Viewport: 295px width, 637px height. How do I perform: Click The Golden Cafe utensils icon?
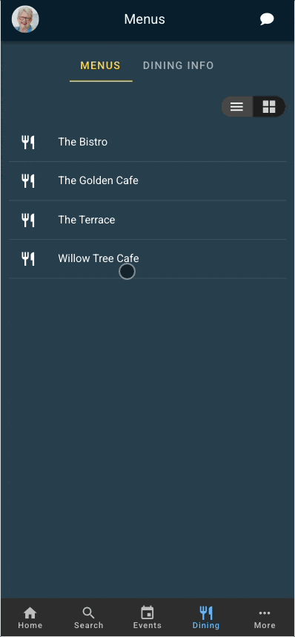pyautogui.click(x=28, y=181)
